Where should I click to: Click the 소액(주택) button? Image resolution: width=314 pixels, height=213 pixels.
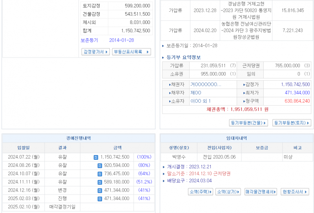coord(201,192)
